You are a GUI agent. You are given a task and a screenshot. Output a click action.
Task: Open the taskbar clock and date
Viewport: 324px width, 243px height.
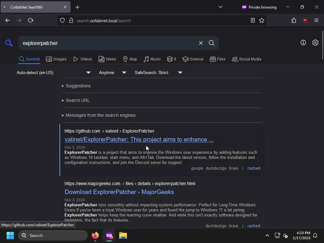coord(302,235)
